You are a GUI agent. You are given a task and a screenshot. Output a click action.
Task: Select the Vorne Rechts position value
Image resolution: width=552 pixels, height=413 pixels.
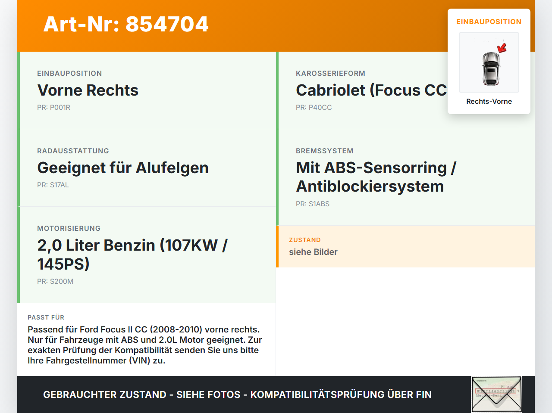pyautogui.click(x=88, y=90)
